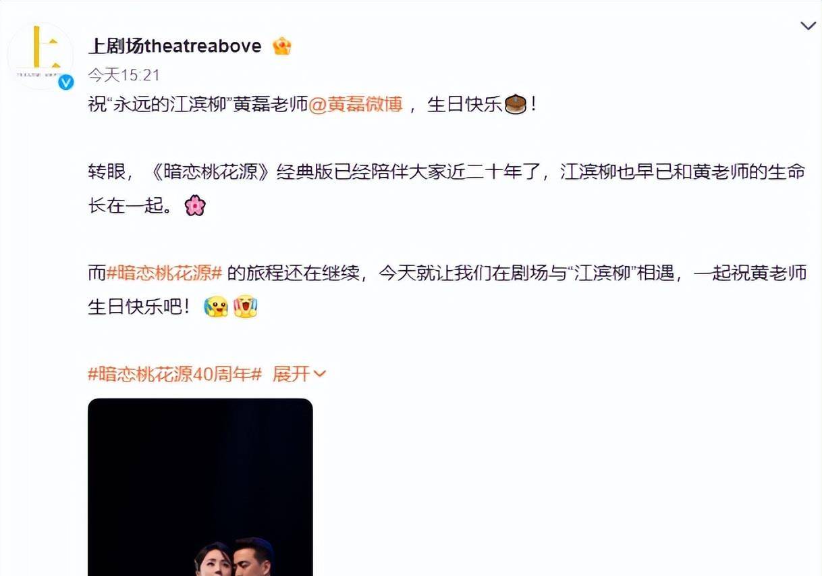Screen dimensions: 822x576
Task: Click the blue verified badge on avatar
Action: (65, 82)
